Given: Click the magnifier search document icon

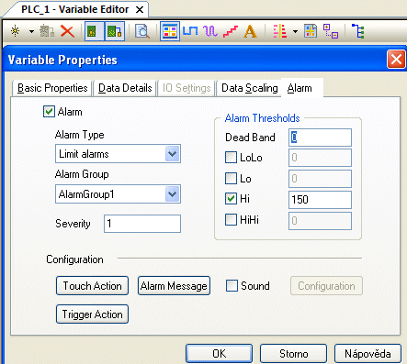Looking at the screenshot, I should click(142, 31).
